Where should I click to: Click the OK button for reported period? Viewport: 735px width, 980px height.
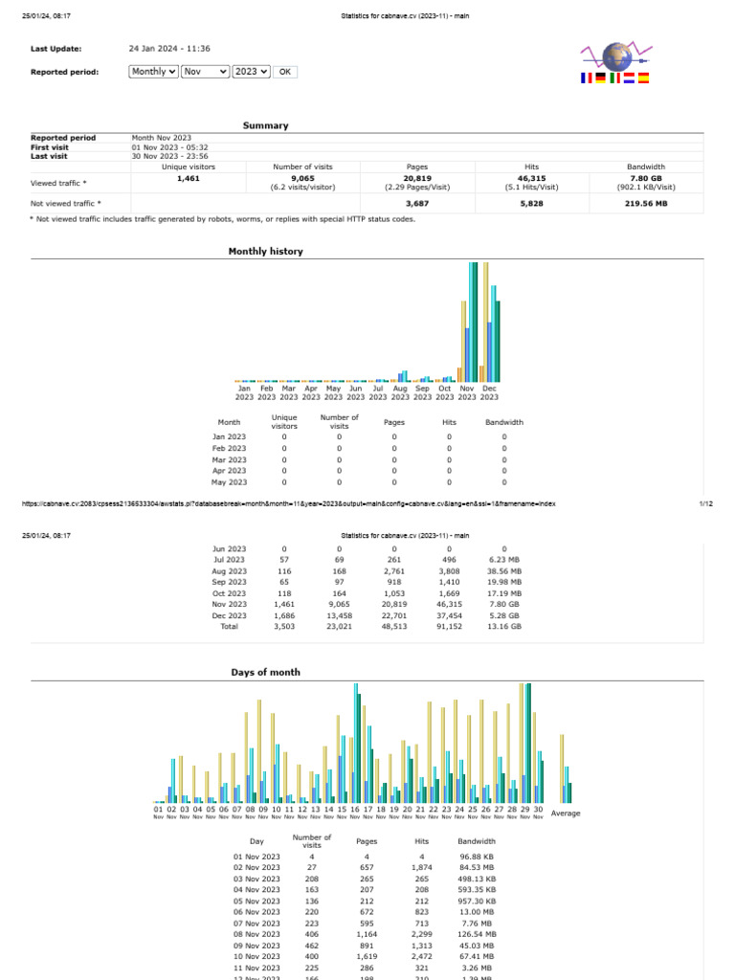[x=285, y=72]
